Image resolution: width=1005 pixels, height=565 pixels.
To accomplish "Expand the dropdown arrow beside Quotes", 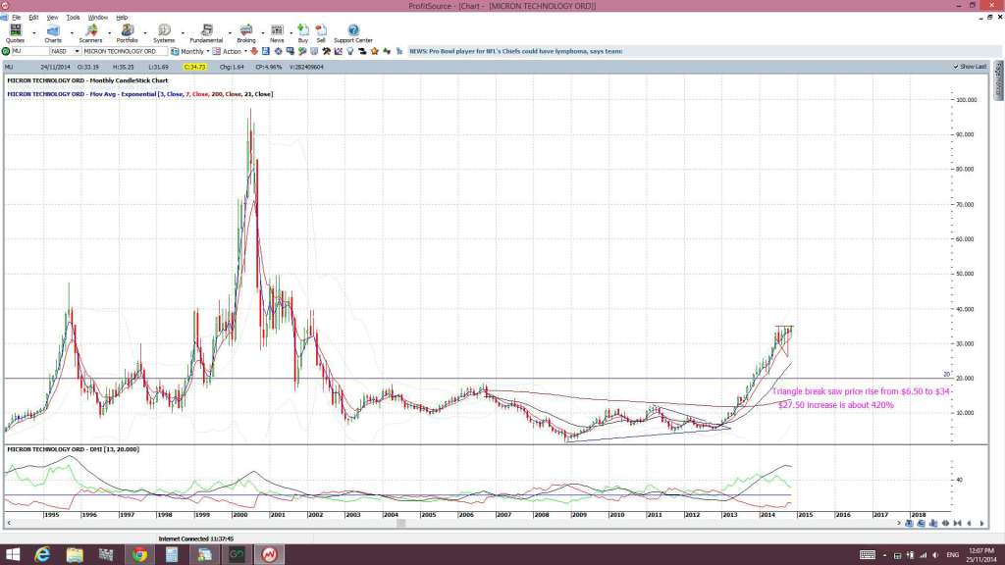I will (34, 32).
